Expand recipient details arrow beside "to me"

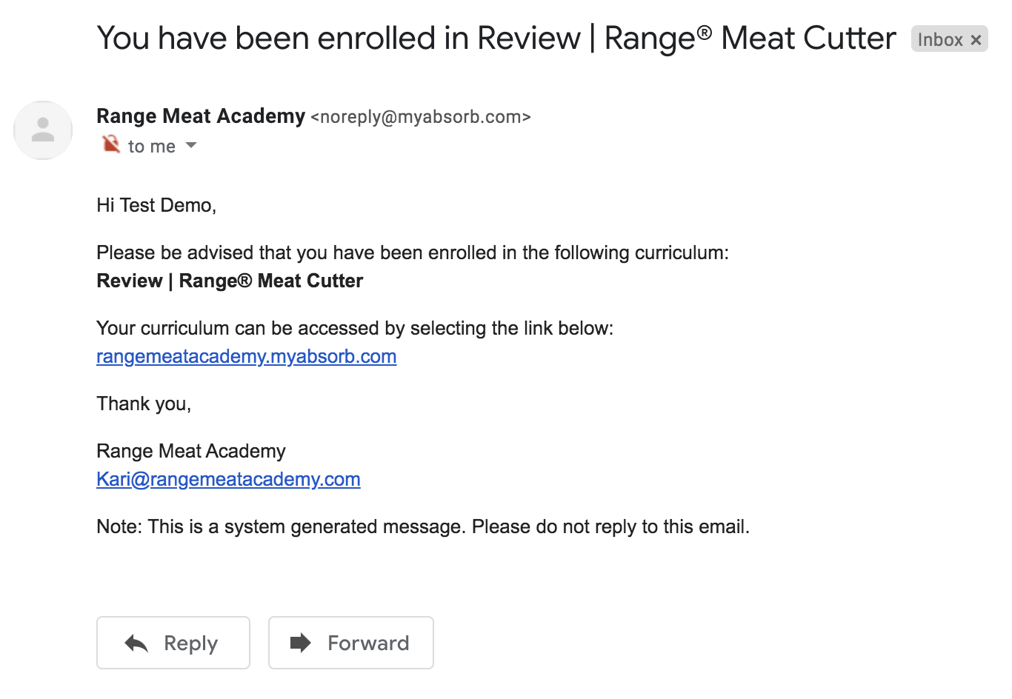pos(191,145)
